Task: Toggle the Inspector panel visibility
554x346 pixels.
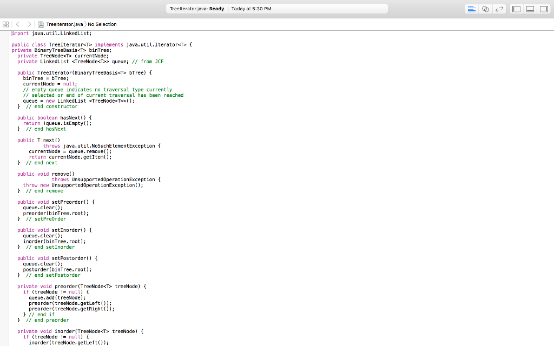Action: [543, 9]
